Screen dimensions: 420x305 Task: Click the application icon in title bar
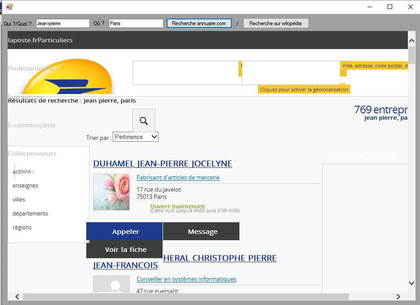click(9, 7)
